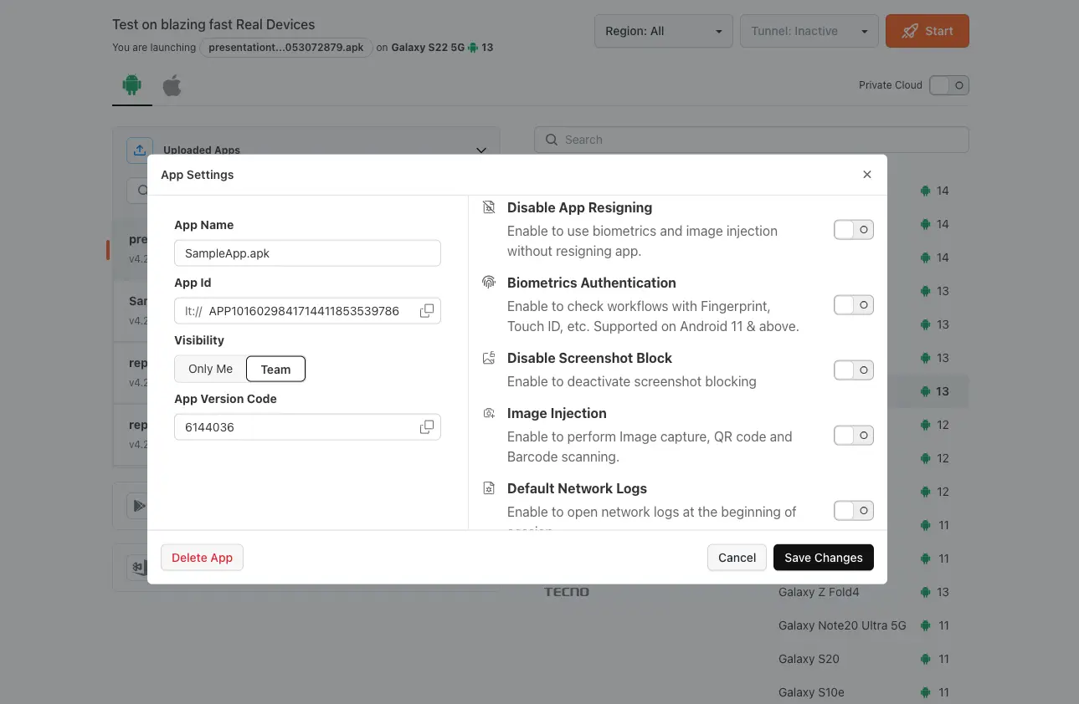The image size is (1079, 704).
Task: Copy the App Id value
Action: [x=426, y=311]
